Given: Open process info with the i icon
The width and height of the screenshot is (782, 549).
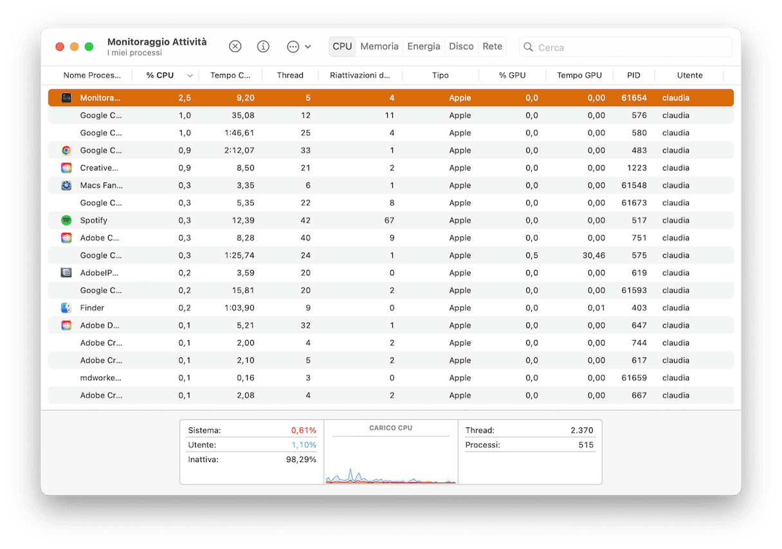Looking at the screenshot, I should coord(263,46).
